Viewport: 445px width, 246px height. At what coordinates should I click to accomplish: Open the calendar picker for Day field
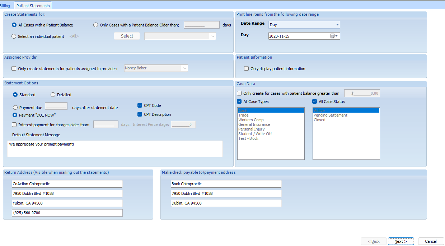(334, 36)
